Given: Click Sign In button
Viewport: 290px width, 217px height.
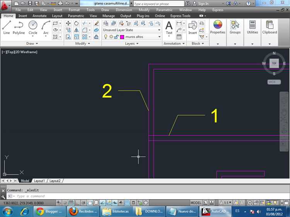Looking at the screenshot, I should [x=201, y=3].
